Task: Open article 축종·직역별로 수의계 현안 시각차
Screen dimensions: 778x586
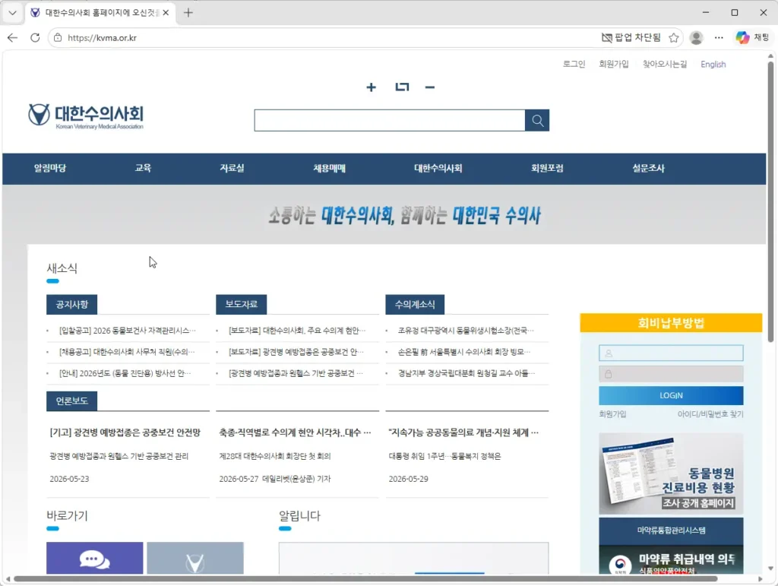Action: click(296, 432)
